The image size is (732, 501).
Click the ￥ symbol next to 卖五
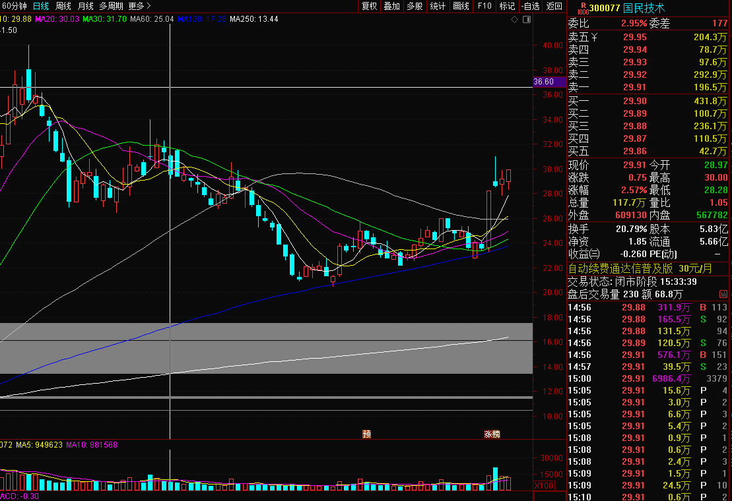[594, 38]
